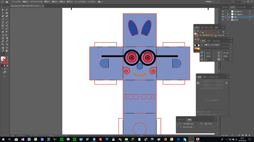The width and height of the screenshot is (254, 142).
Task: Select the Puppet Warp pin tool
Action: click(7, 32)
